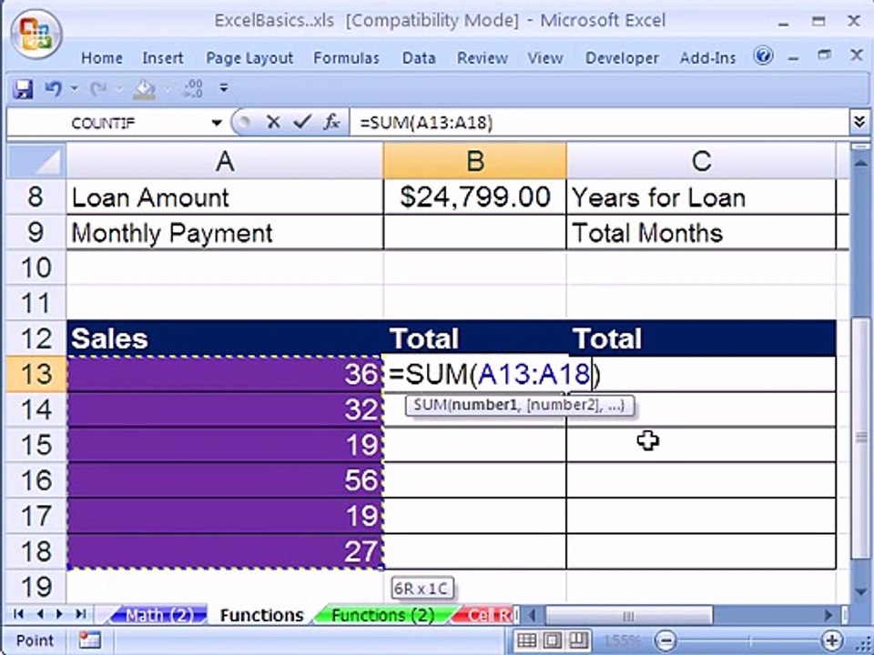Viewport: 874px width, 655px height.
Task: Click the Years for Loan cell
Action: coord(701,197)
